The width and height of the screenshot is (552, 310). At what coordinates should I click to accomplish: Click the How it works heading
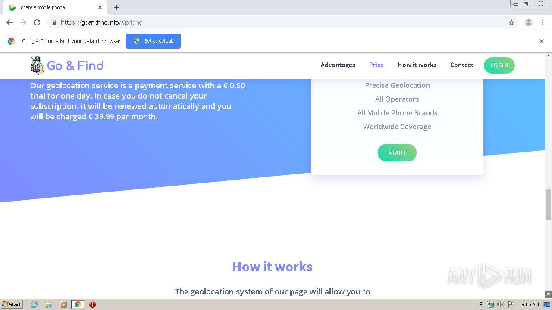[273, 267]
